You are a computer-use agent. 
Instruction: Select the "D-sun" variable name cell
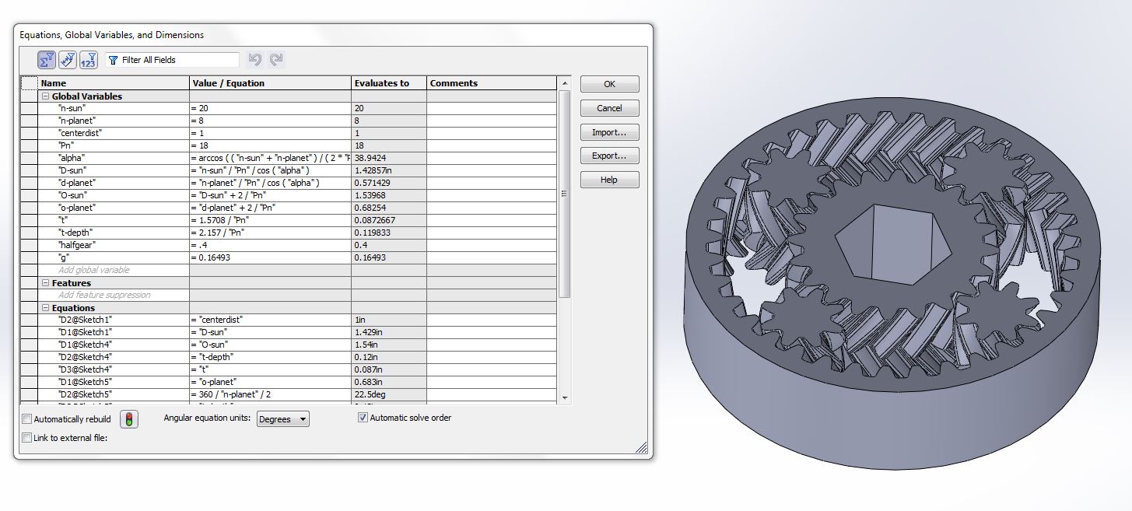(114, 170)
